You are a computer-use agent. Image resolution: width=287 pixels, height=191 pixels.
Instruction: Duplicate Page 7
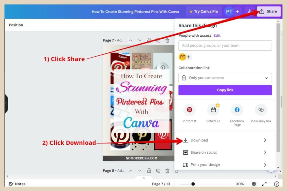coord(158,40)
